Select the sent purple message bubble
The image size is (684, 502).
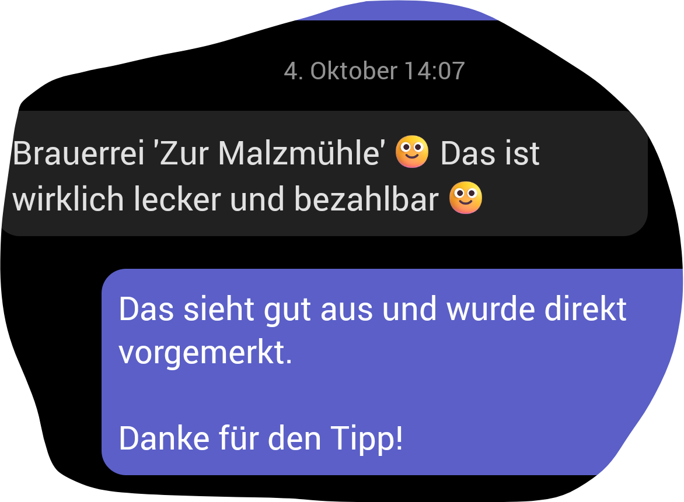392,372
